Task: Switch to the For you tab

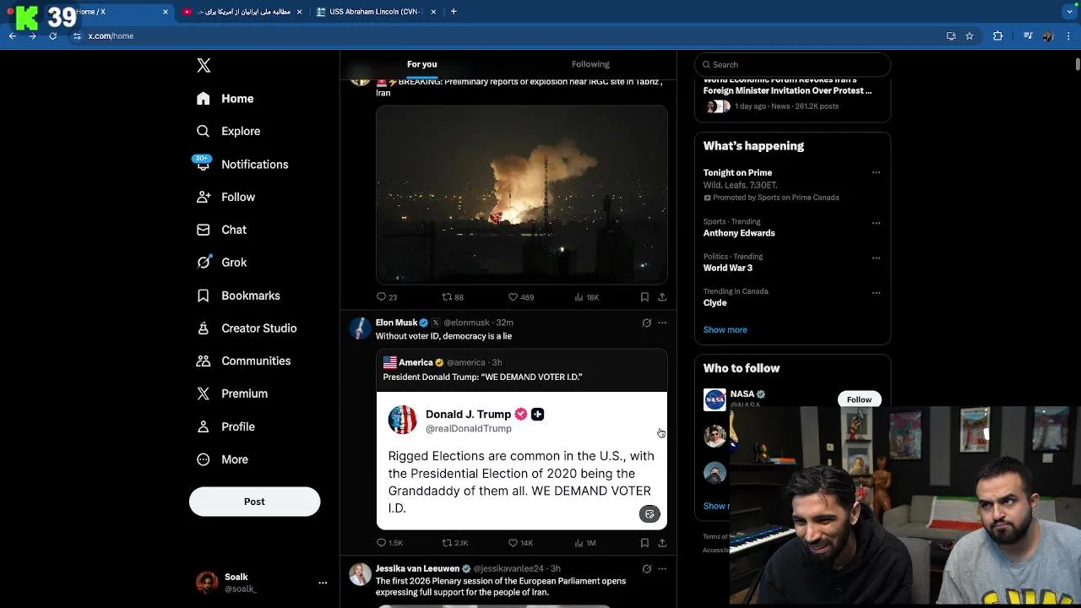Action: coord(422,64)
